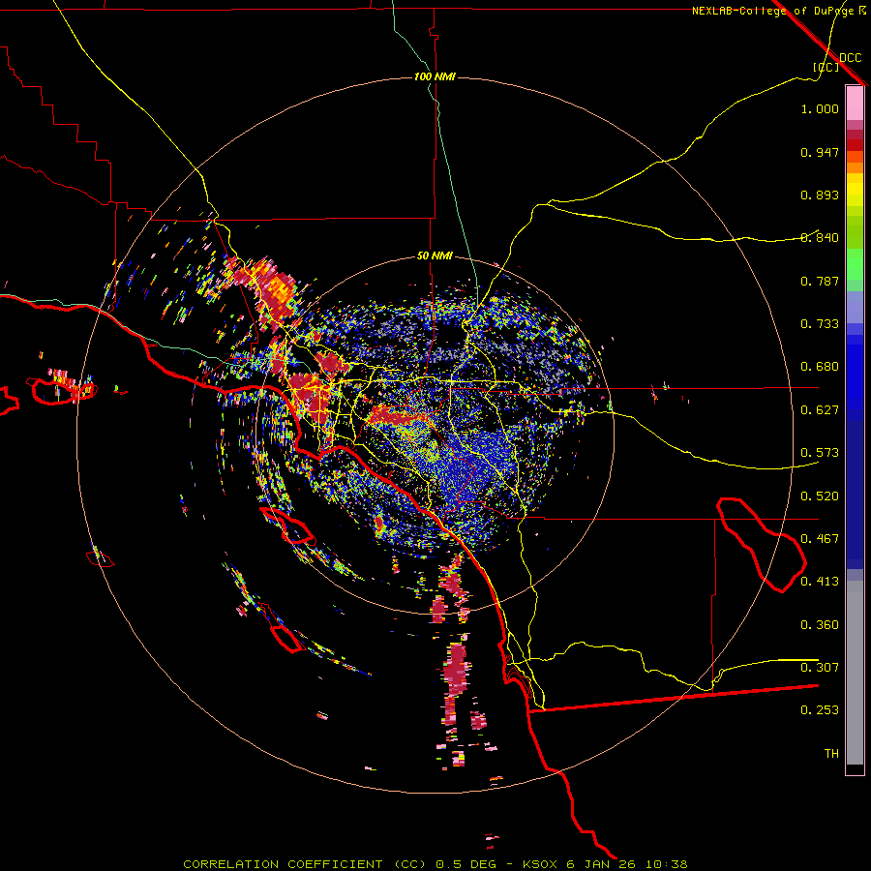Viewport: 871px width, 871px height.
Task: Click the pink segment of the color bar
Action: 855,103
